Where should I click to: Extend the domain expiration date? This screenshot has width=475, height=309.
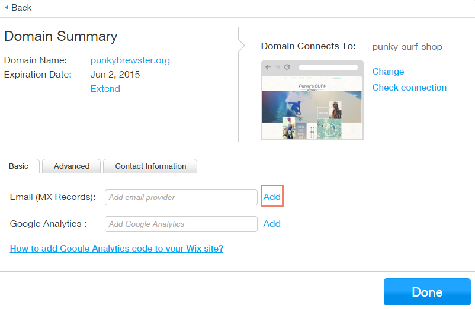(x=105, y=89)
